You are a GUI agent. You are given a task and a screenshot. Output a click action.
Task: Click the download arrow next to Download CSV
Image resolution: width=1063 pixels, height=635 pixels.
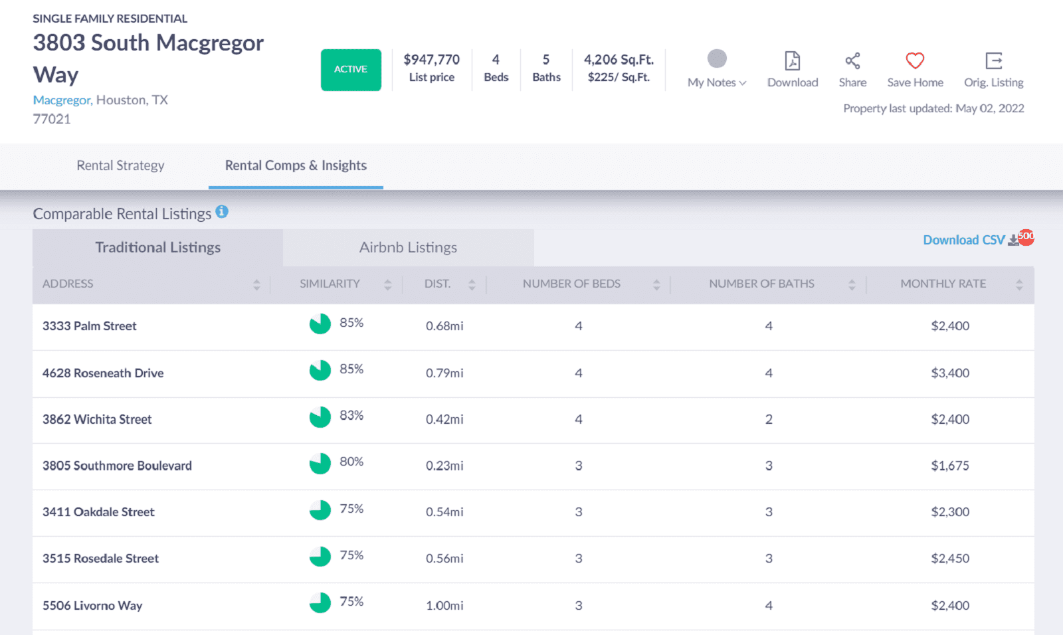1013,240
